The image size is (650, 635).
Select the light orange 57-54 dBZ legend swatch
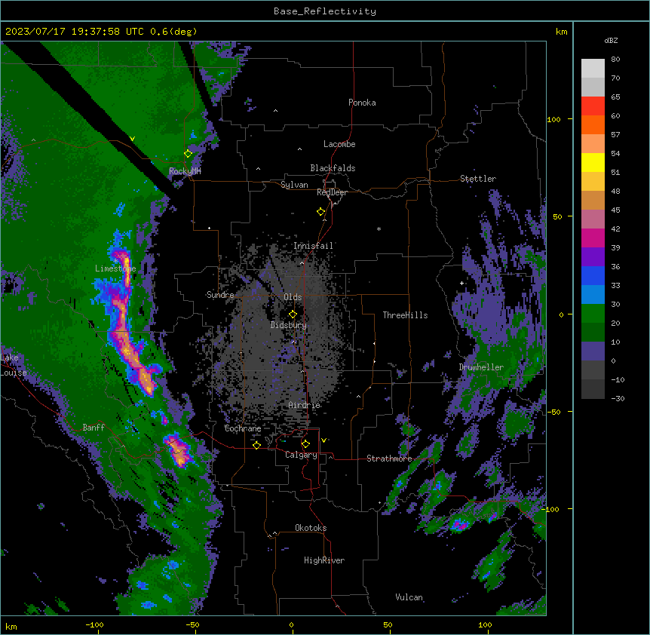point(593,144)
